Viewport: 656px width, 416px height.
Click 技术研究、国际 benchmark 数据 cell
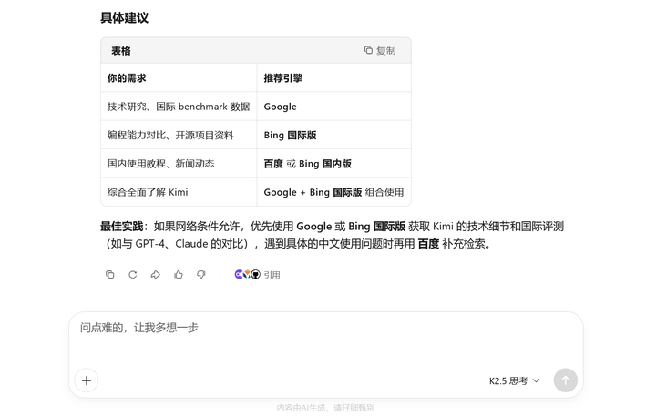179,107
